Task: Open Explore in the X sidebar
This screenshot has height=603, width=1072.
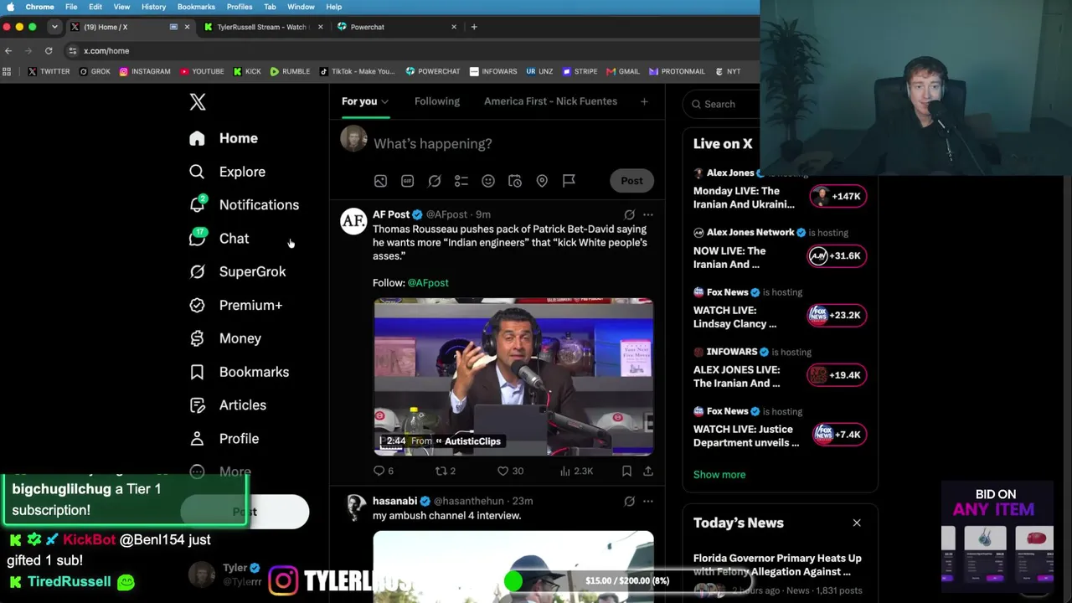Action: coord(227,172)
